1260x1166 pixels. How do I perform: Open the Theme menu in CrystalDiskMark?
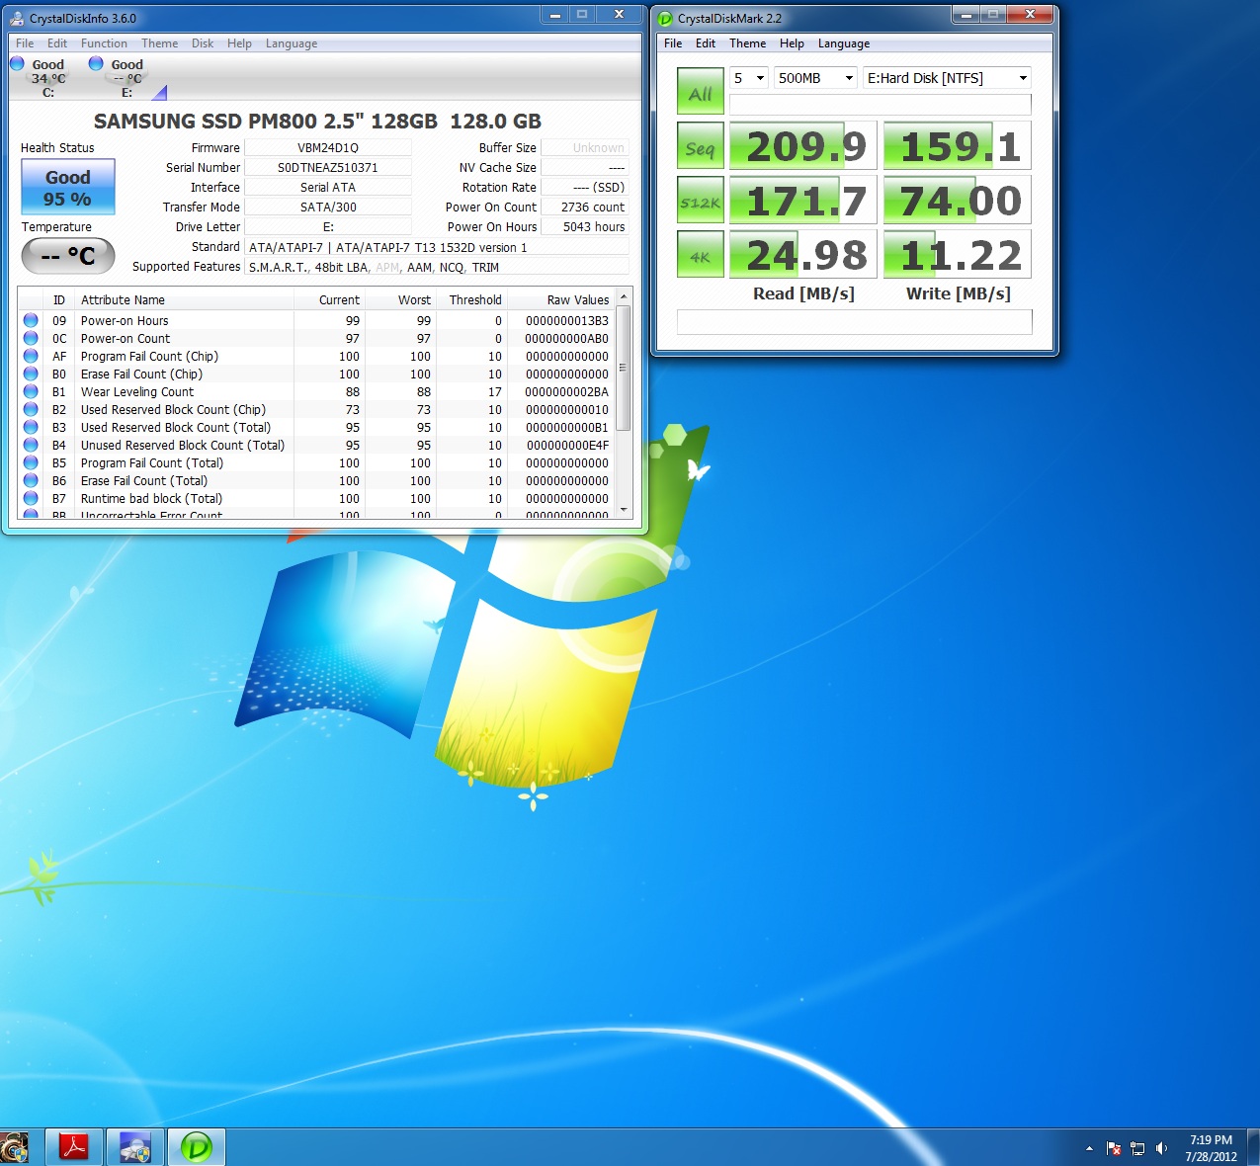pos(747,43)
